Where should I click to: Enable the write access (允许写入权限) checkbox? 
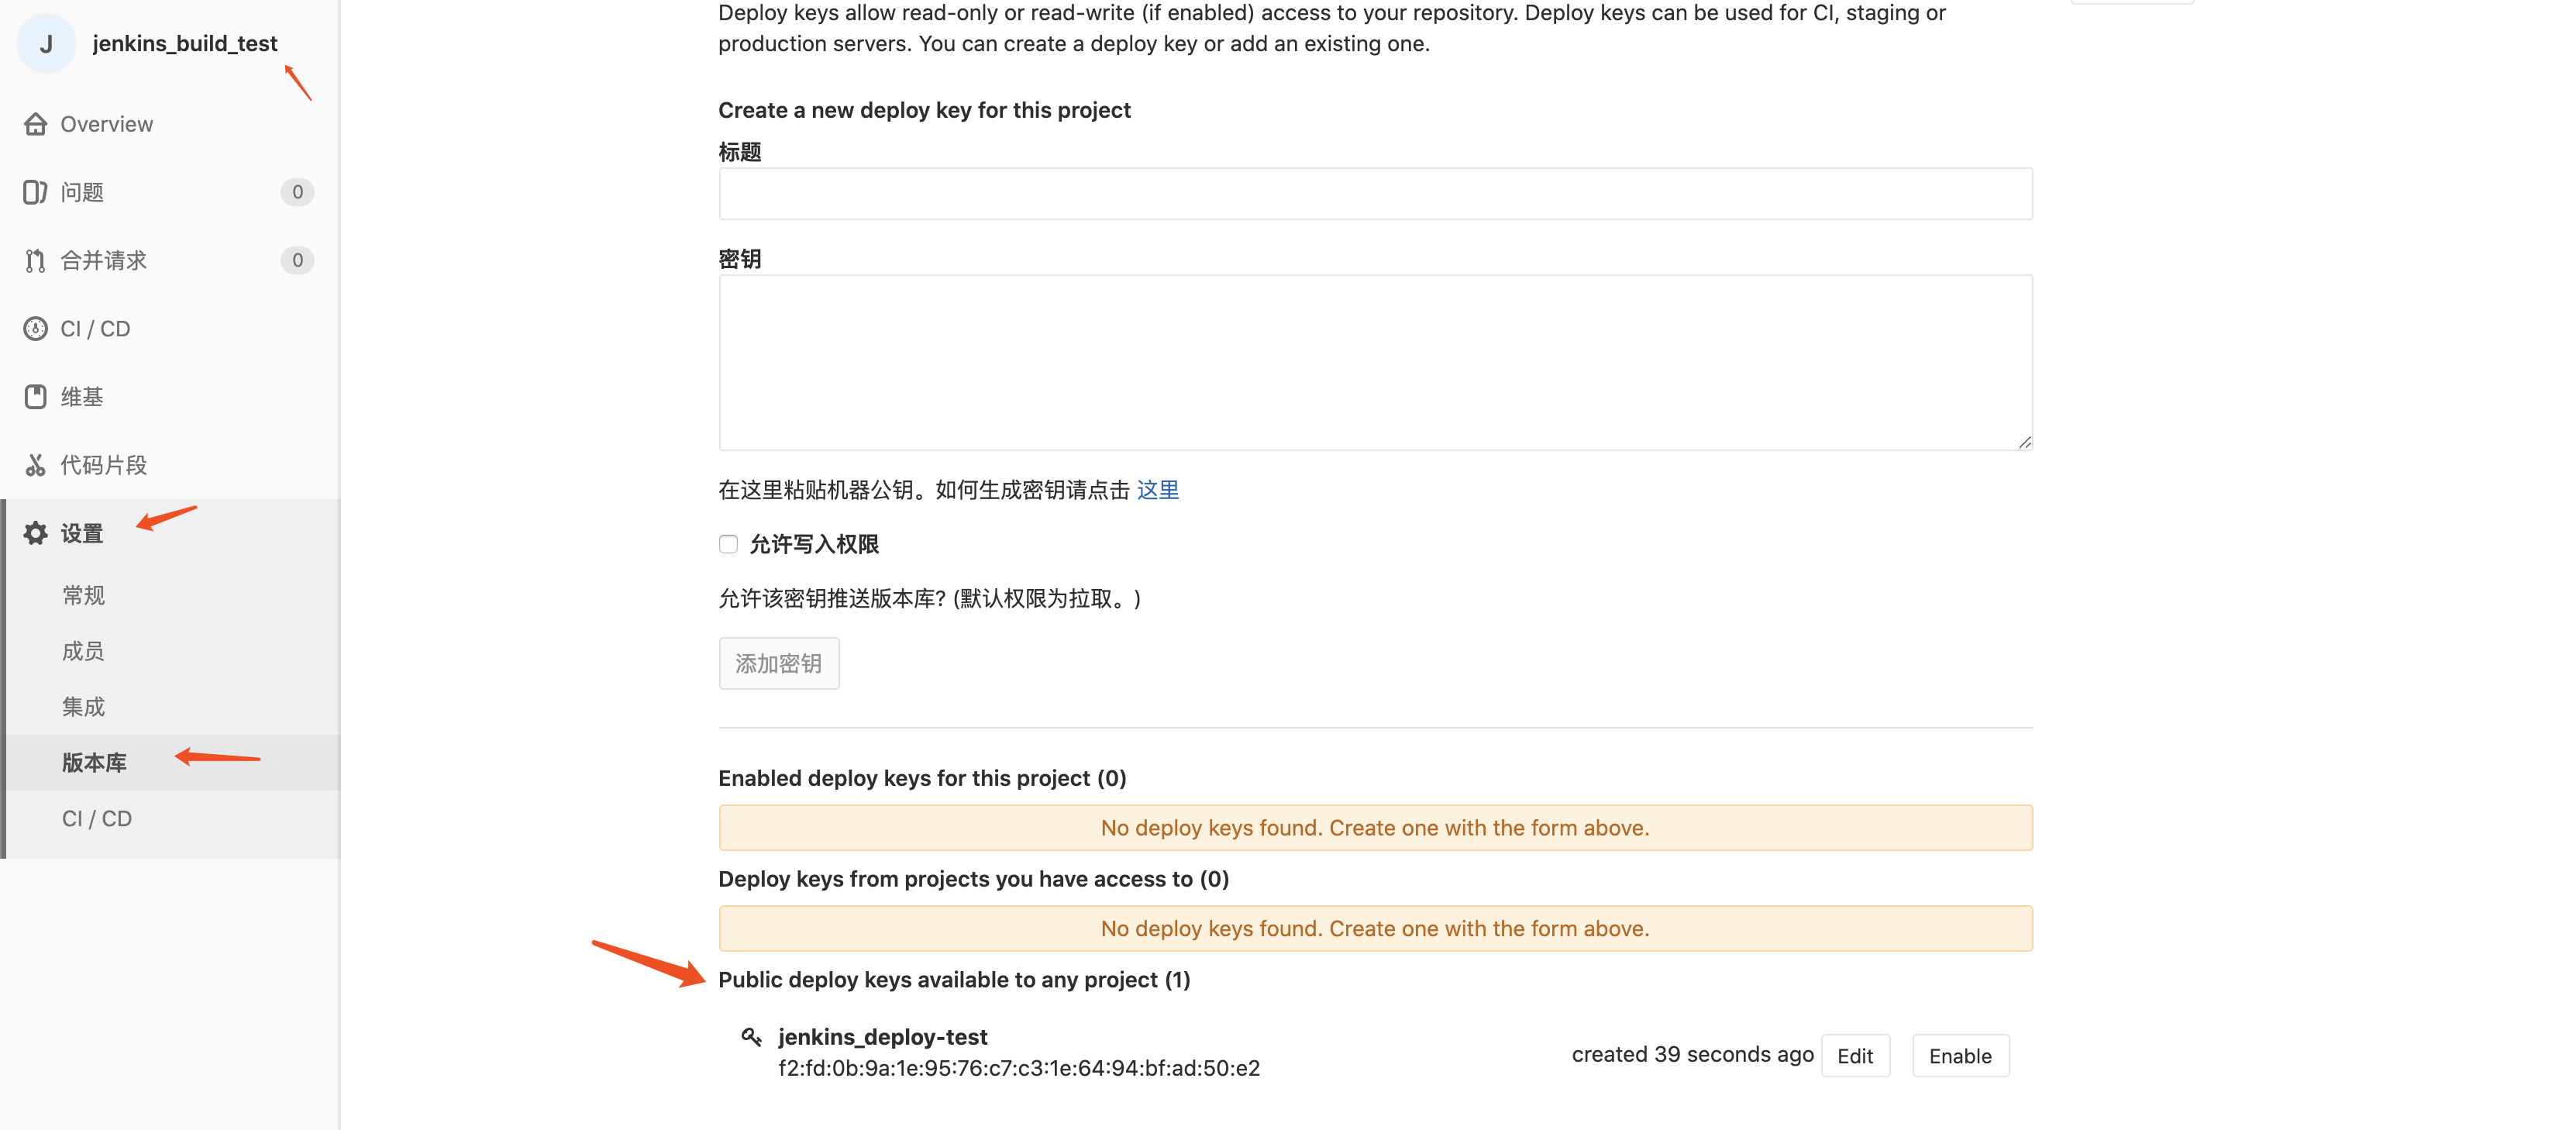[728, 544]
